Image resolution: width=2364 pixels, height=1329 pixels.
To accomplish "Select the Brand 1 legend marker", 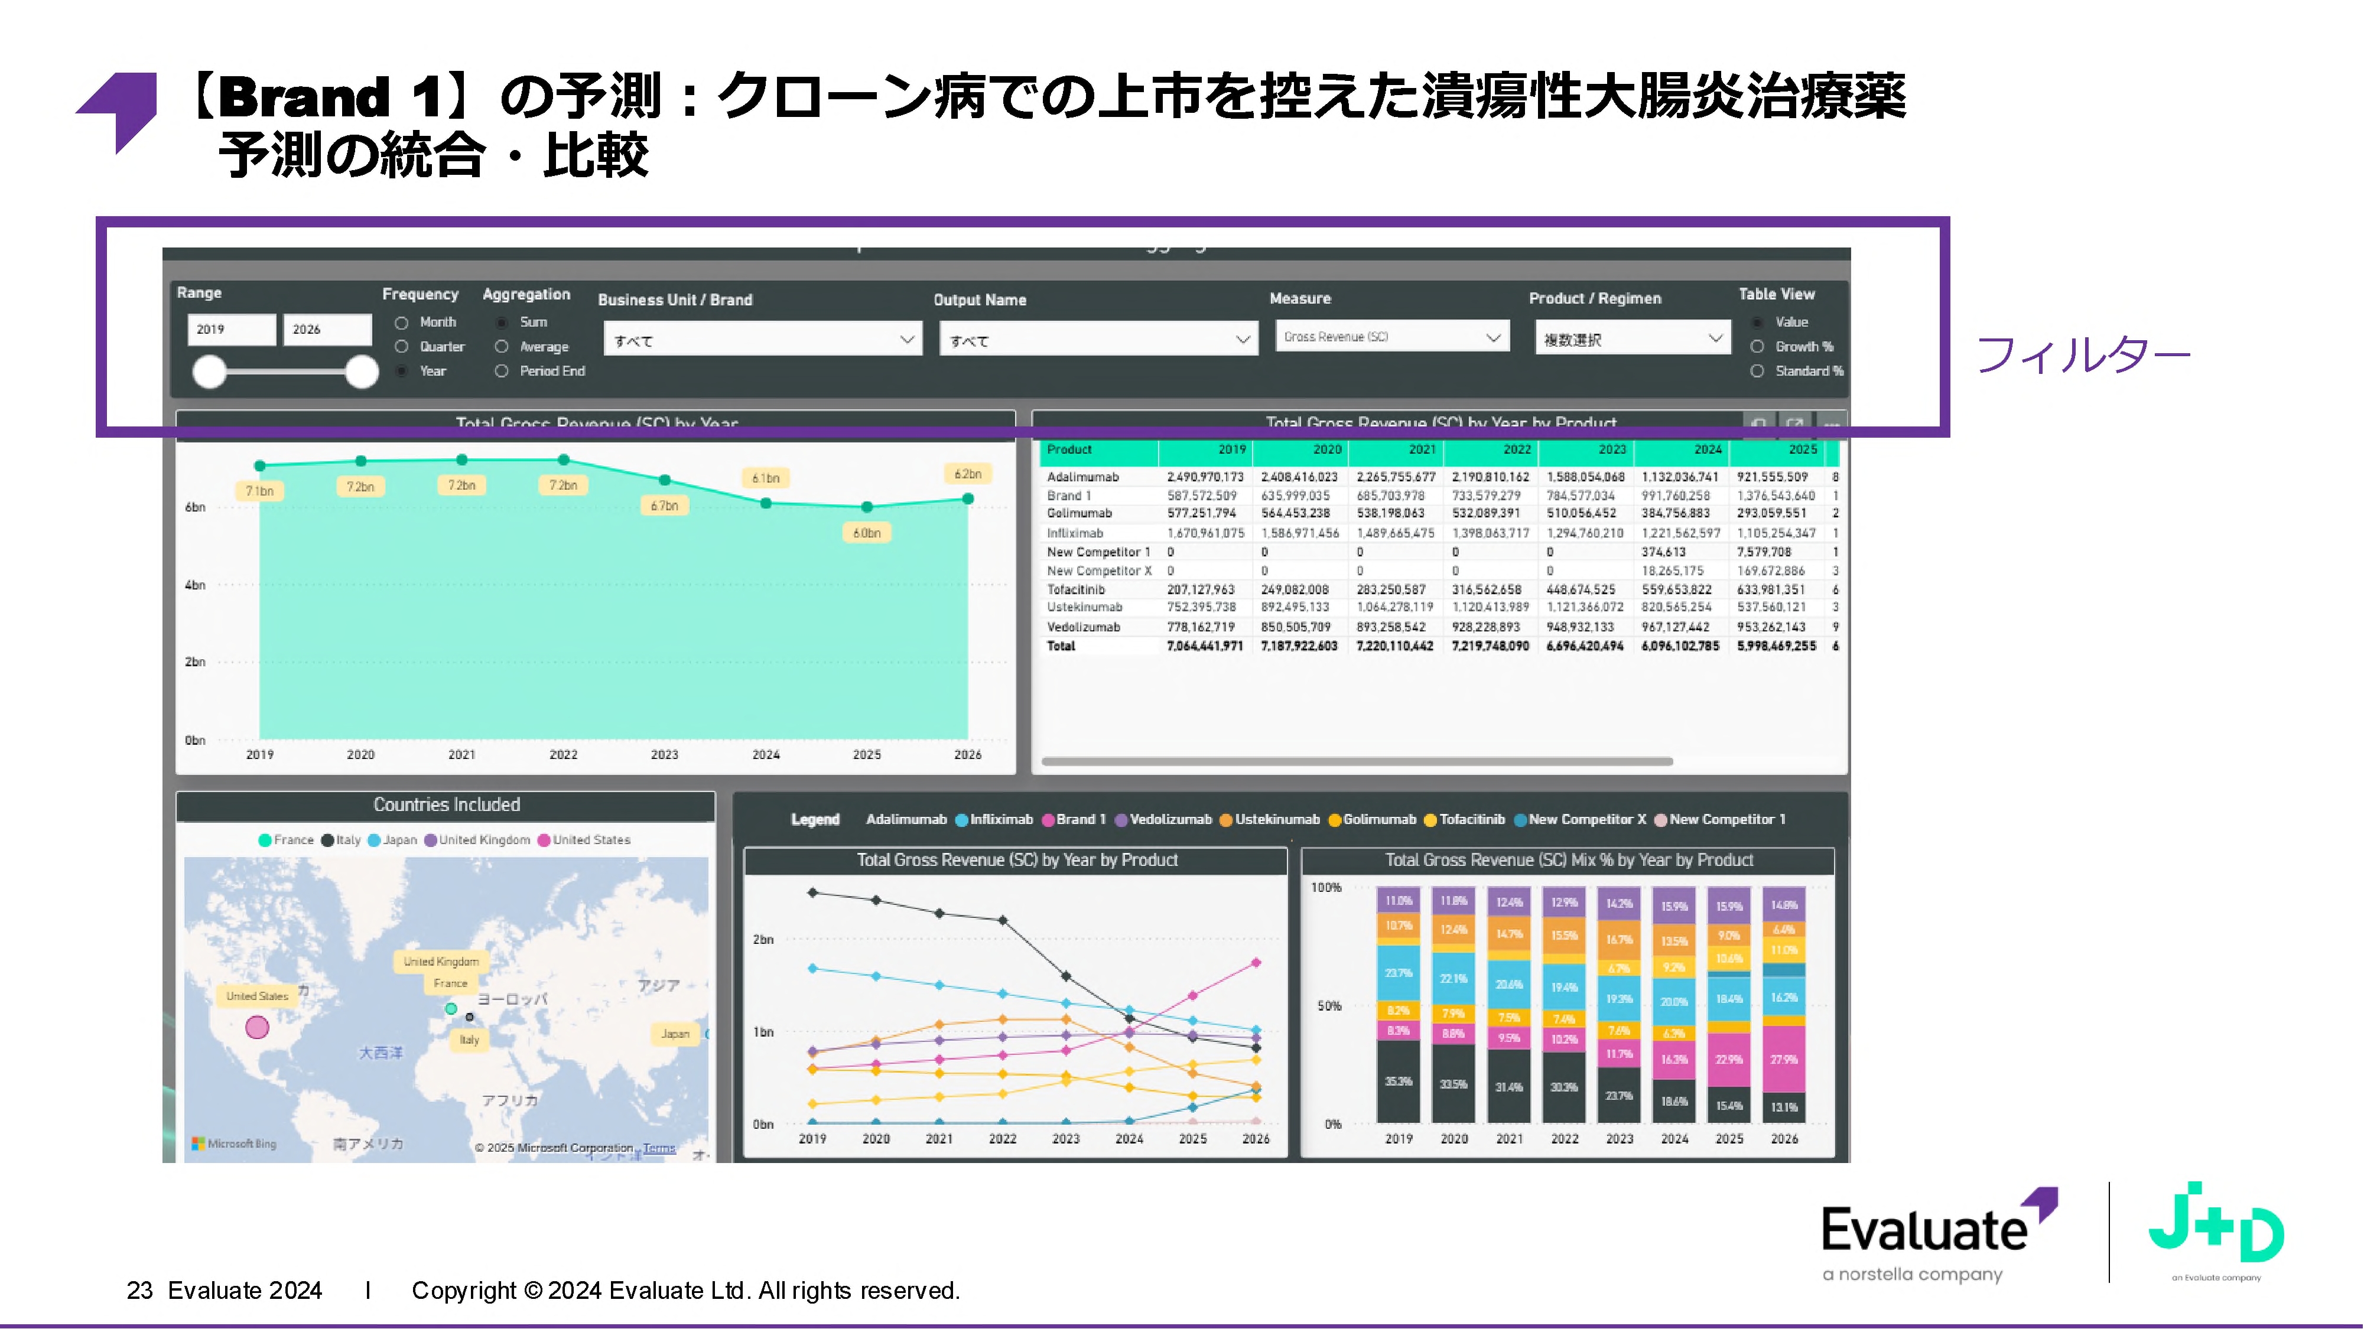I will point(1050,819).
